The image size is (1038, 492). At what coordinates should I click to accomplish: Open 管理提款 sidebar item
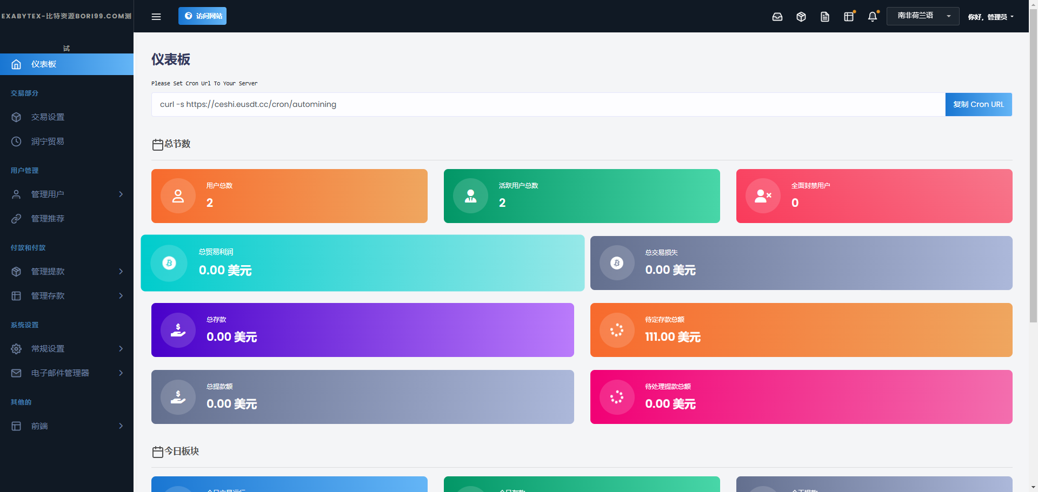[x=66, y=272]
